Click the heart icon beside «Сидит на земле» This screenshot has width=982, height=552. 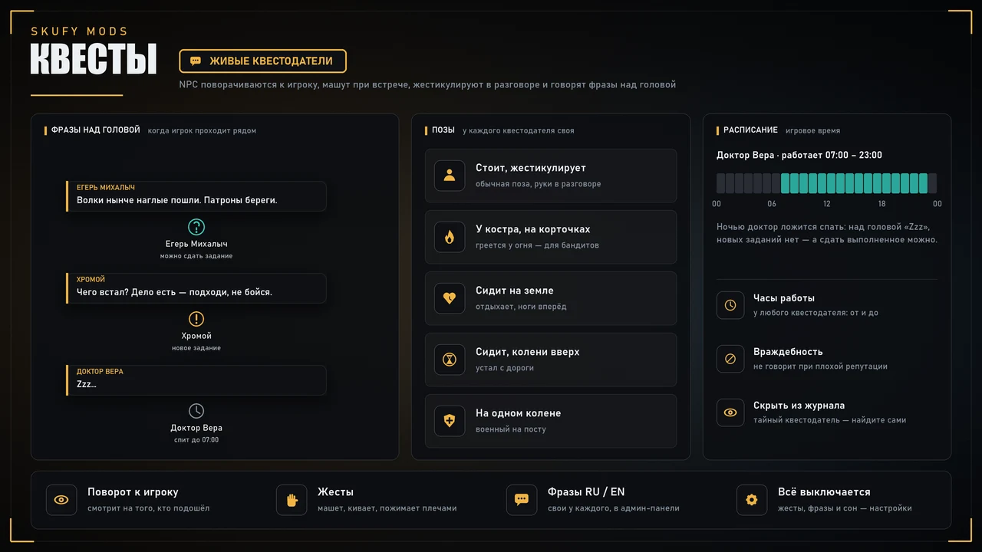(x=450, y=298)
